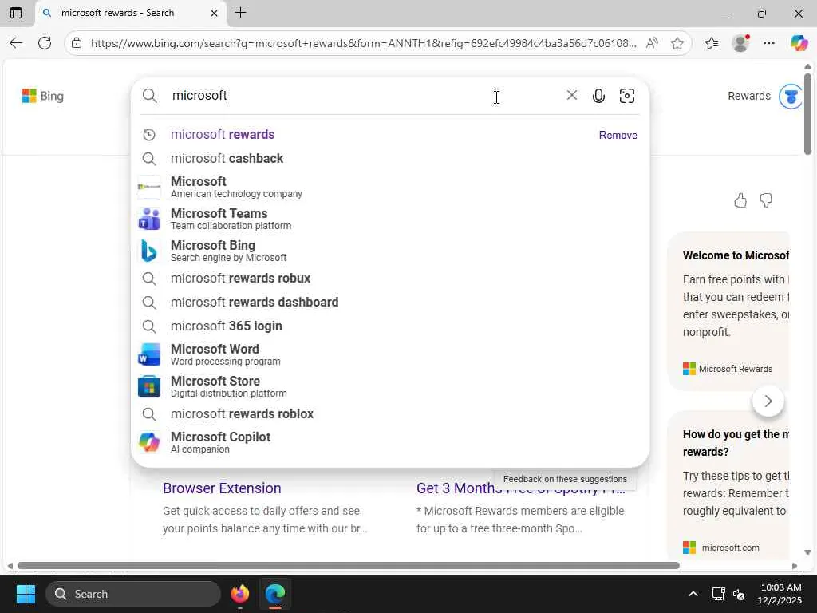Open the taskbar clock and date

coord(780,594)
